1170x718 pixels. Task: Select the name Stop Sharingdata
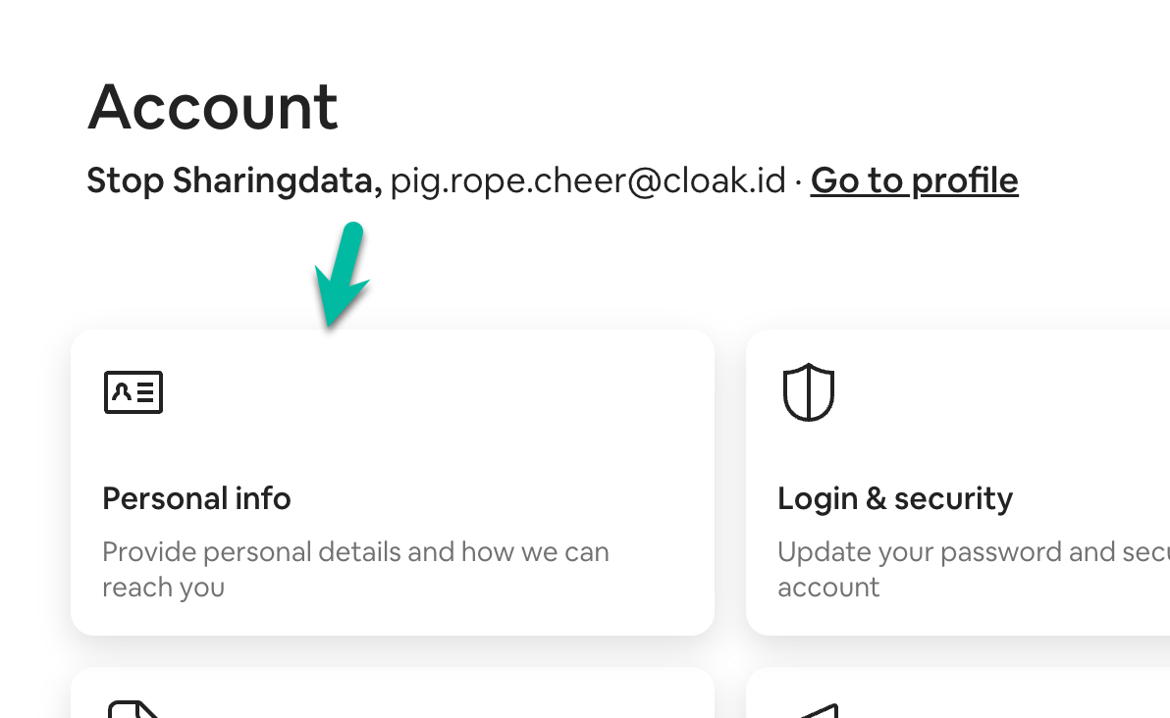(231, 180)
